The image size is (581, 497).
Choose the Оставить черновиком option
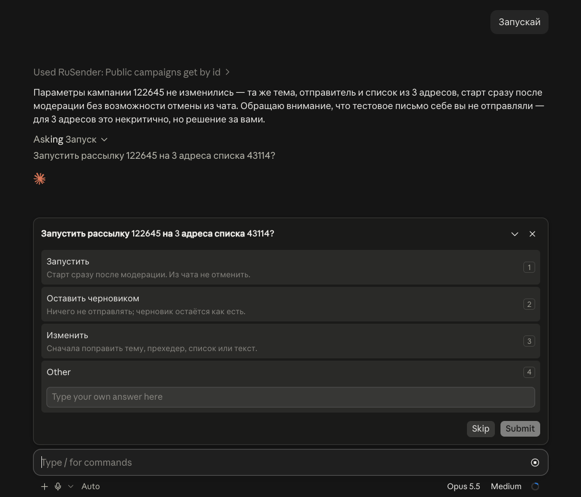pyautogui.click(x=291, y=305)
